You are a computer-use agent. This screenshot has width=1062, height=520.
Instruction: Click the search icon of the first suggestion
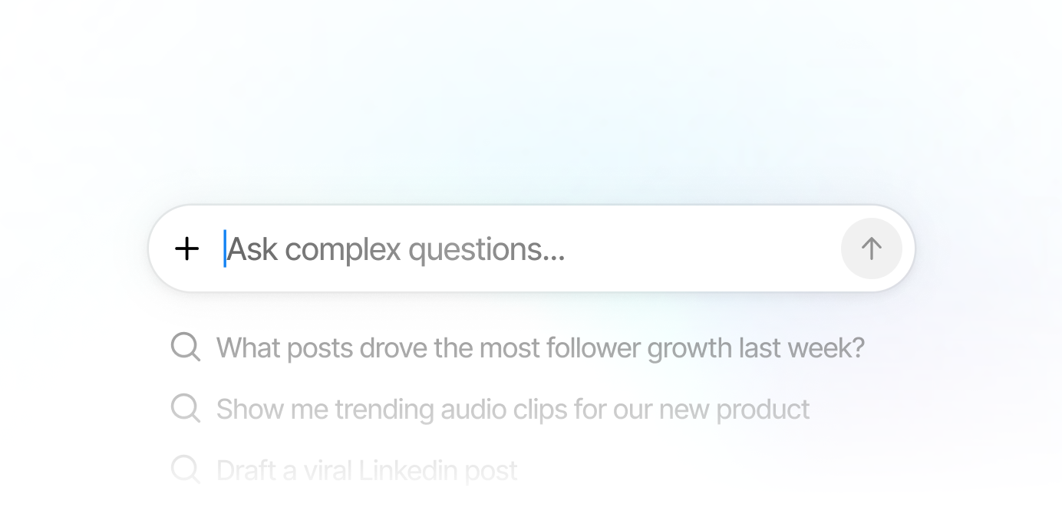(185, 347)
